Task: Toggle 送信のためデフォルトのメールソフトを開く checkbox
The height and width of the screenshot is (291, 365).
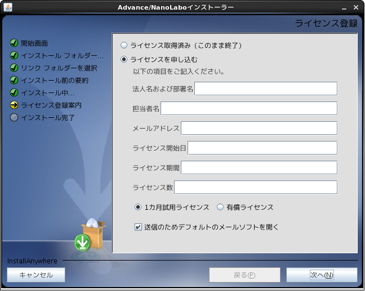Action: coord(138,227)
